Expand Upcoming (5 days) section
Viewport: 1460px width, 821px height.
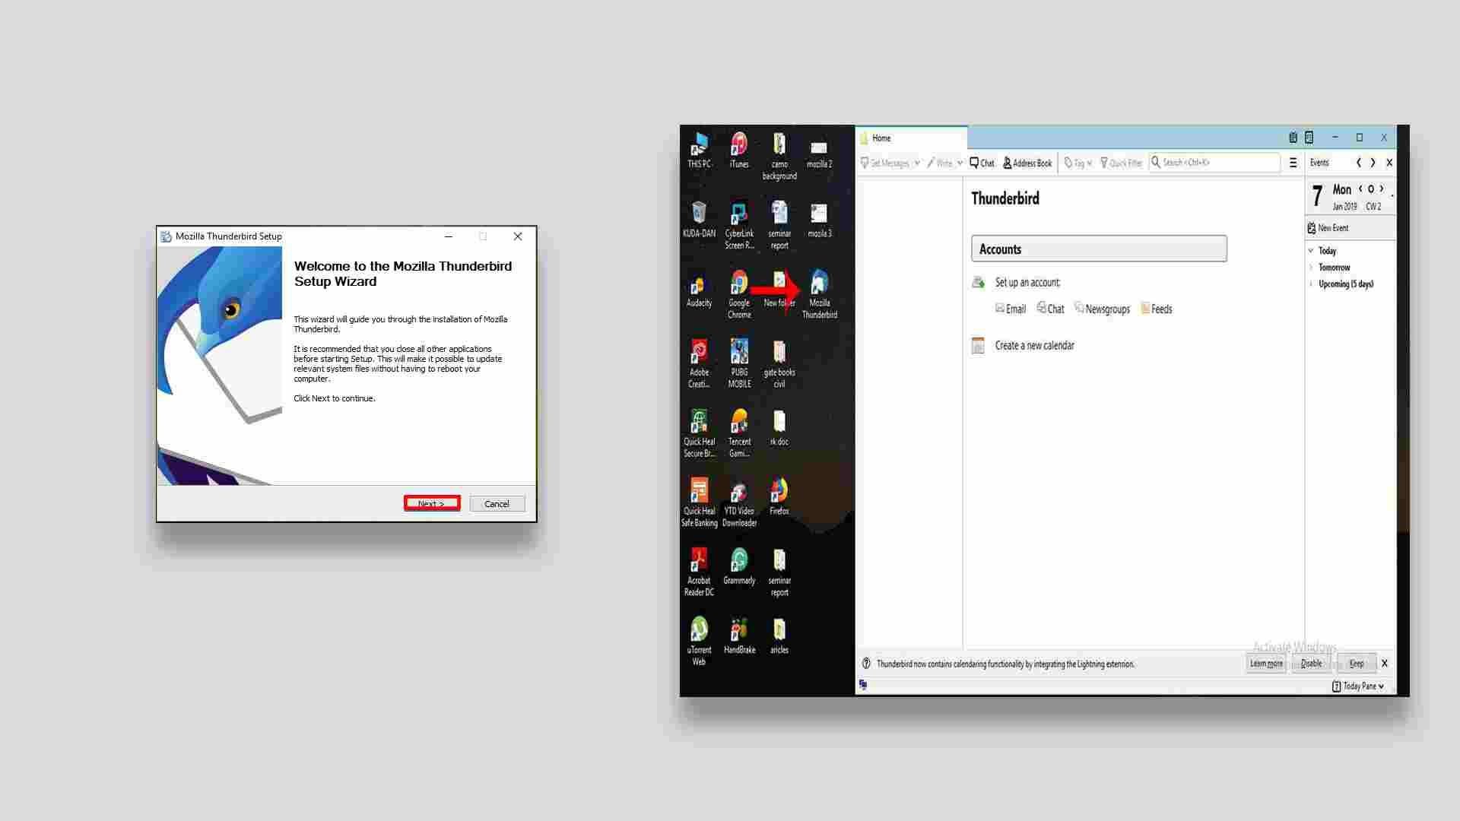[x=1311, y=284]
